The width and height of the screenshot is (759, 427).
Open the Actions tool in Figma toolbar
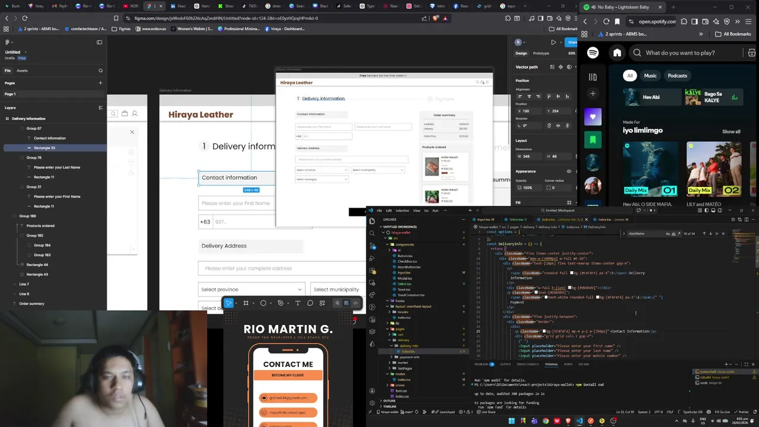pos(322,303)
